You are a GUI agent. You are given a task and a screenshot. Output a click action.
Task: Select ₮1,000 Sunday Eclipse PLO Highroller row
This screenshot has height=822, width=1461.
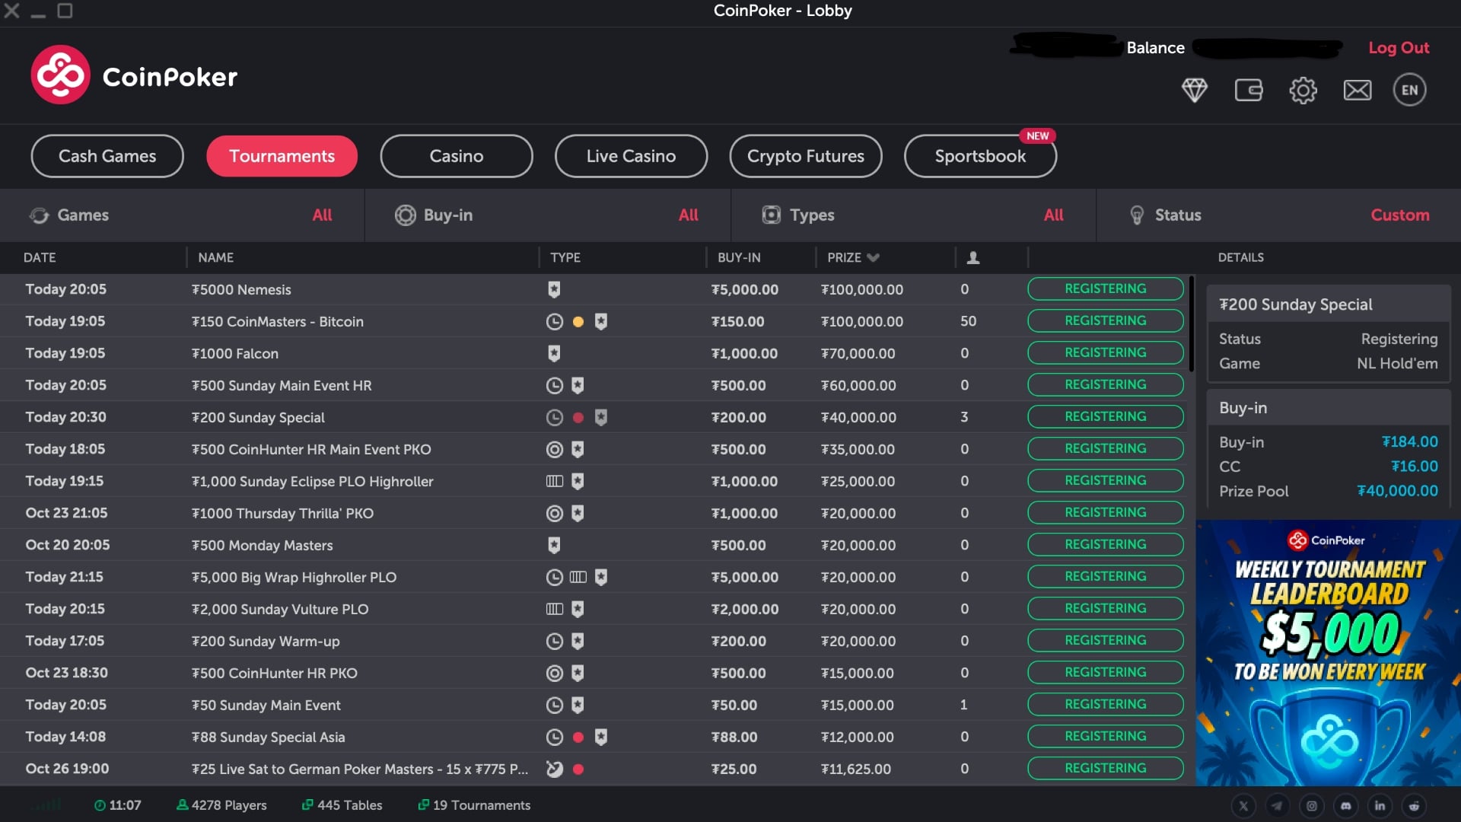(x=594, y=481)
